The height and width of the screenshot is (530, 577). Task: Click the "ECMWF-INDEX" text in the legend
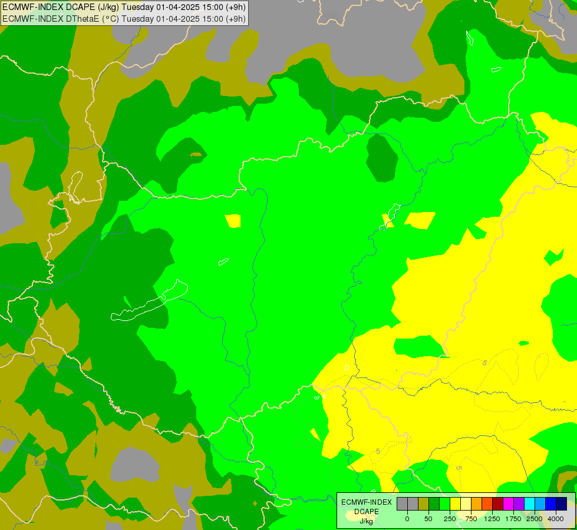(367, 502)
